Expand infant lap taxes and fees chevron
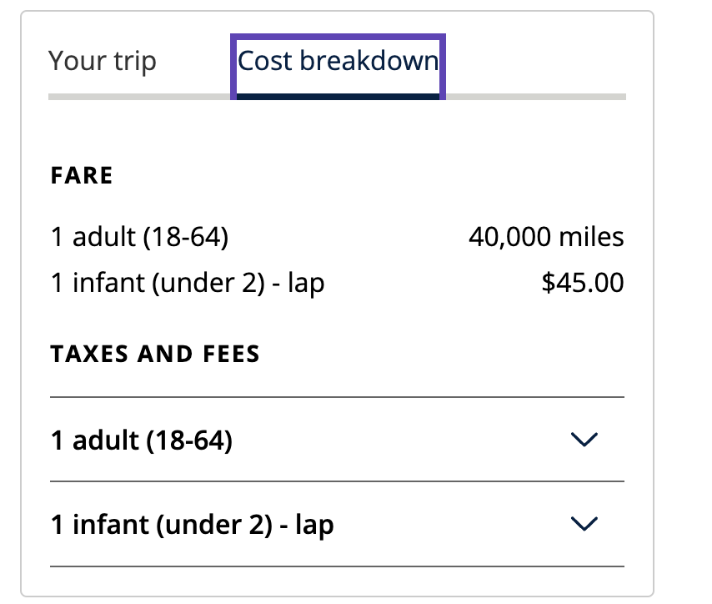Screen dimensions: 712x604 pos(584,524)
